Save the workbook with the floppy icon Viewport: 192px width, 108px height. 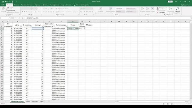pyautogui.click(x=3, y=1)
